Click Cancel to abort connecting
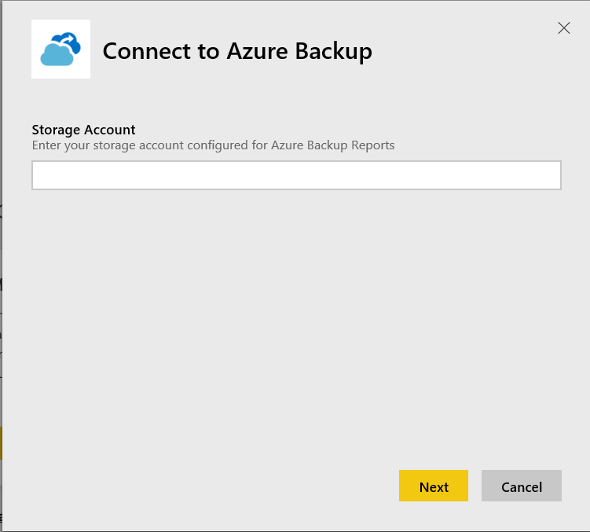Screen dimensions: 590x532 point(521,486)
